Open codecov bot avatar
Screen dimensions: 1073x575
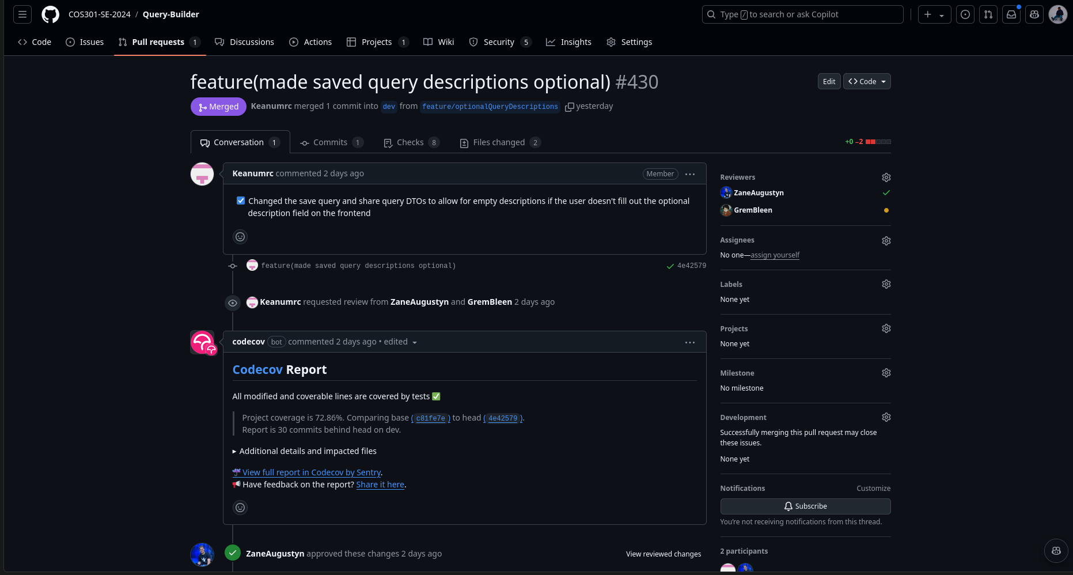click(x=202, y=342)
